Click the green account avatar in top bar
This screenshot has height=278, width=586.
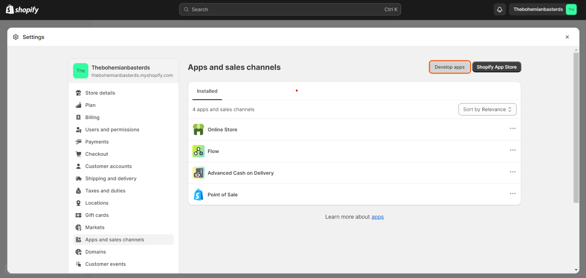point(571,10)
